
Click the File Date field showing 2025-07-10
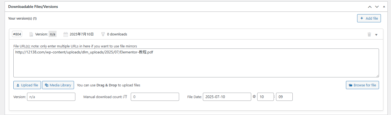click(227, 97)
